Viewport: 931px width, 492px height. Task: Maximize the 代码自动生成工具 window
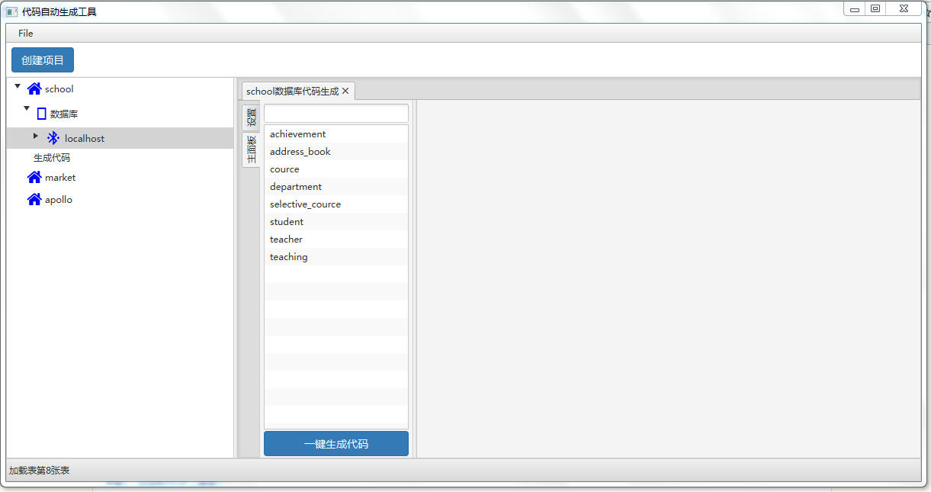875,9
